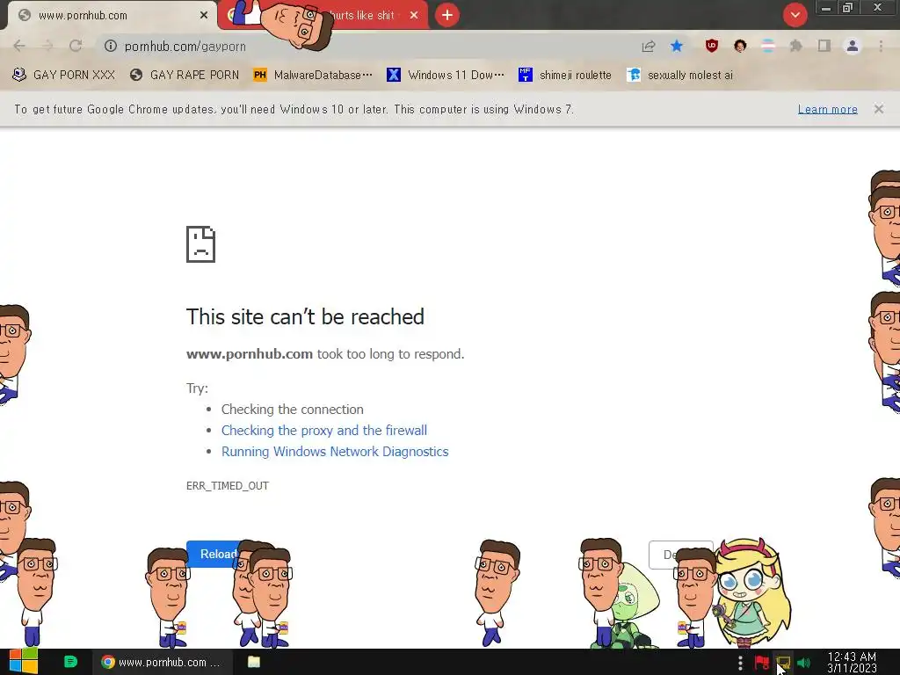Screen dimensions: 900x675
Task: Click the first bookmark's emblem icon
Action: click(x=19, y=76)
